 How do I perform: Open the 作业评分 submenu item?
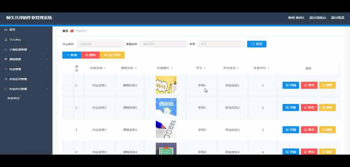tap(14, 98)
